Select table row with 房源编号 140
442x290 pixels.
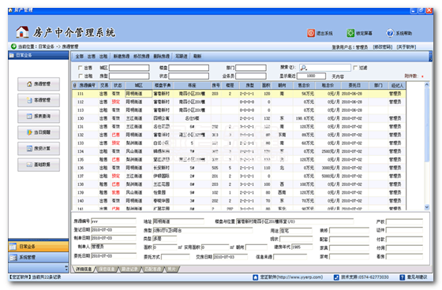tap(239, 201)
